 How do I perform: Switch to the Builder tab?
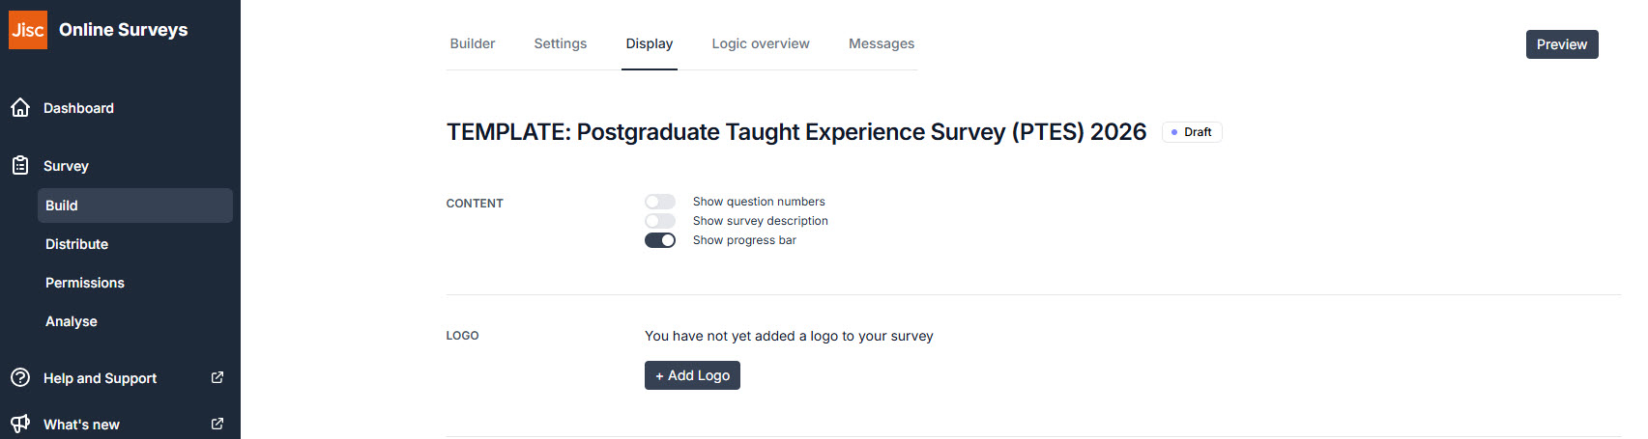point(473,43)
